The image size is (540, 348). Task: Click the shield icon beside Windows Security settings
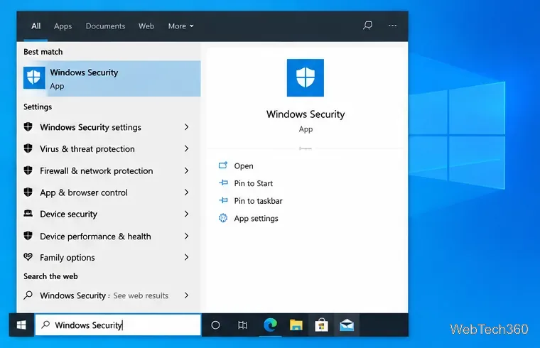click(28, 127)
